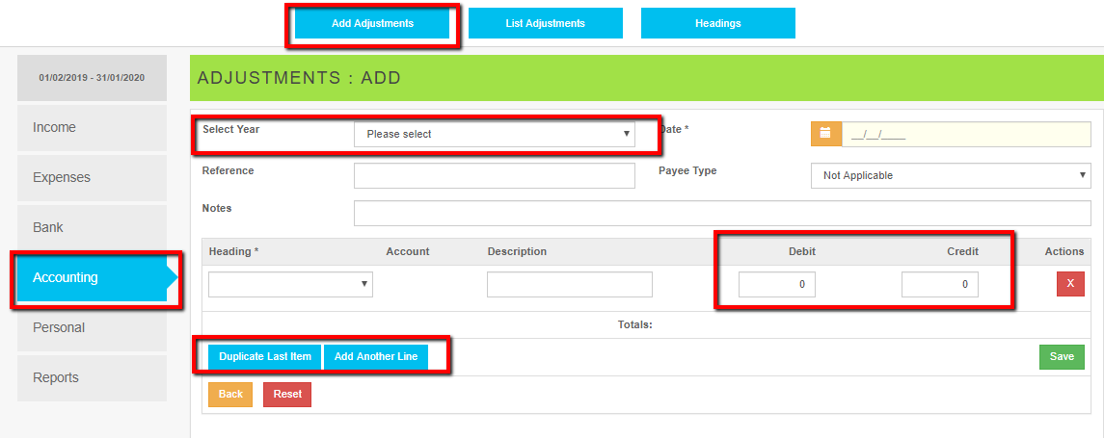
Task: Open the calendar date picker icon
Action: (x=826, y=134)
